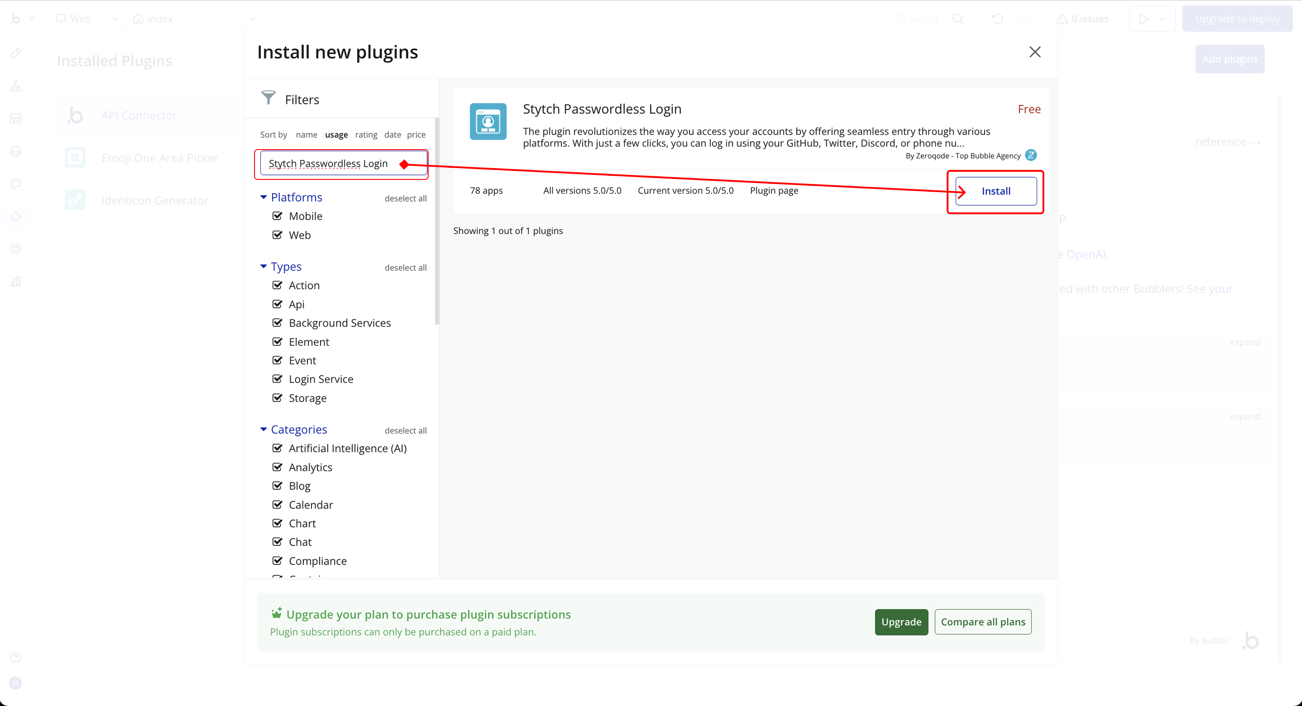This screenshot has width=1302, height=706.
Task: Close the Install new plugins dialog
Action: click(1035, 52)
